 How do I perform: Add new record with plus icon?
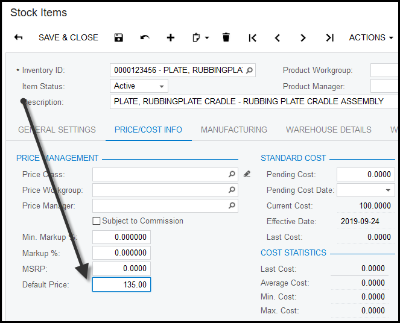171,37
